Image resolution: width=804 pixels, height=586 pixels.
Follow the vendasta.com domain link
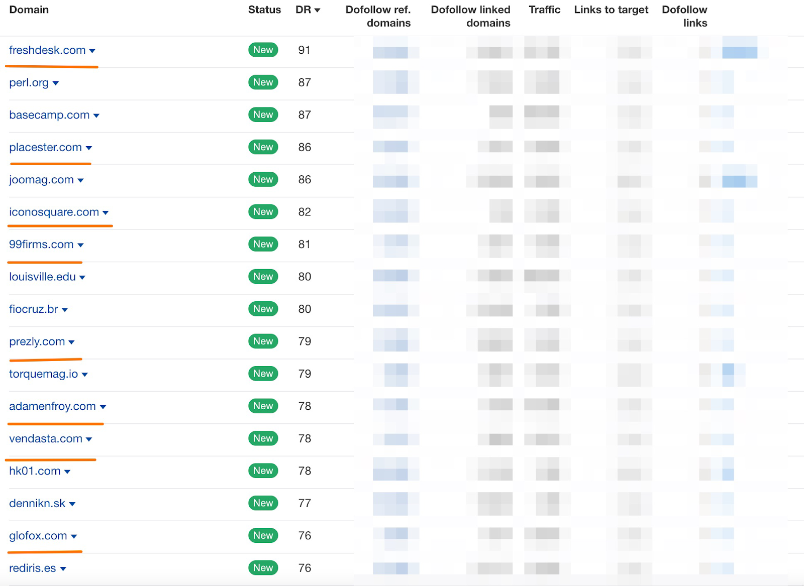tap(46, 439)
